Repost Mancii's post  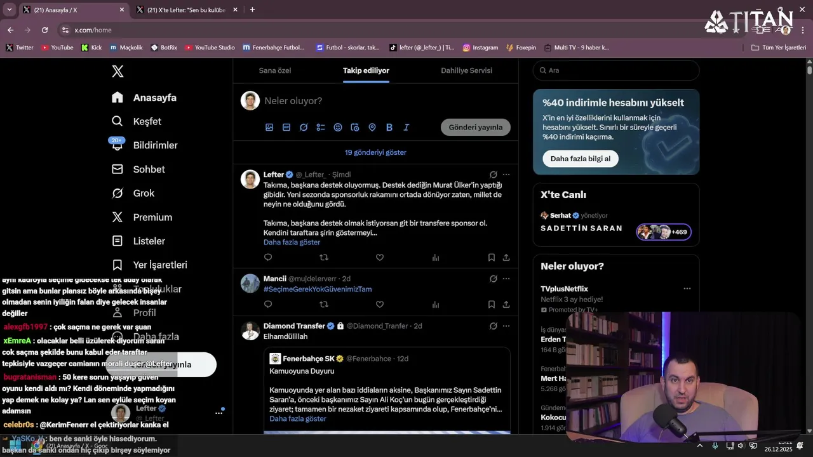pyautogui.click(x=324, y=305)
